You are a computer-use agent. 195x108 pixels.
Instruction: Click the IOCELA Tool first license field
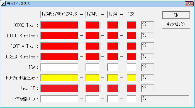point(59,46)
